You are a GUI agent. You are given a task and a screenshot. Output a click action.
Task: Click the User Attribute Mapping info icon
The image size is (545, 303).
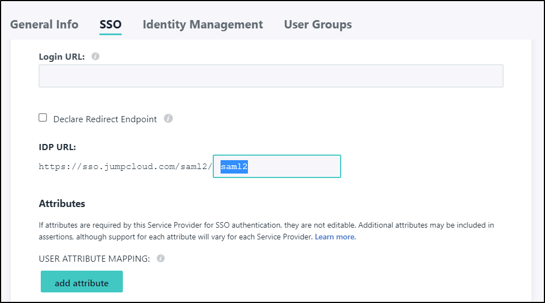pos(161,258)
